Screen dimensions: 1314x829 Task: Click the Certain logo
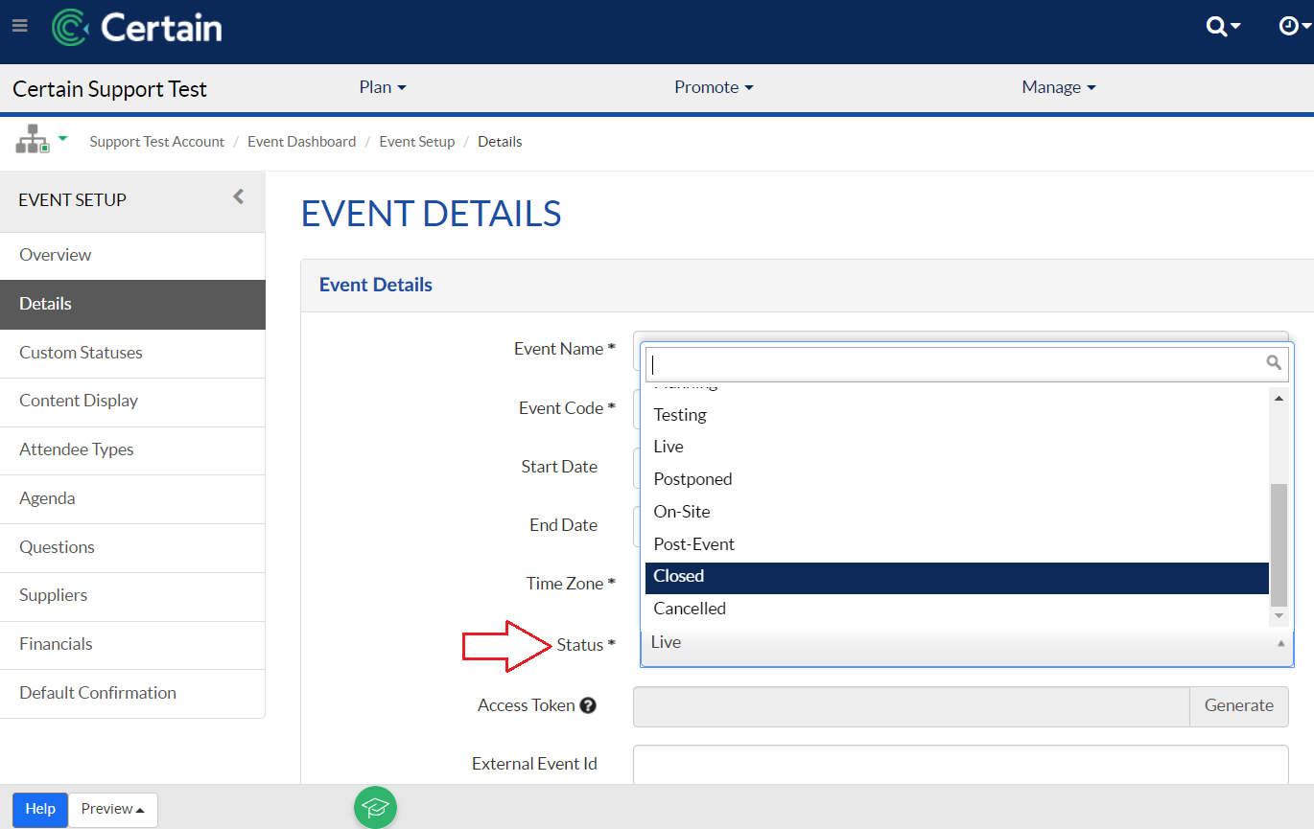136,27
